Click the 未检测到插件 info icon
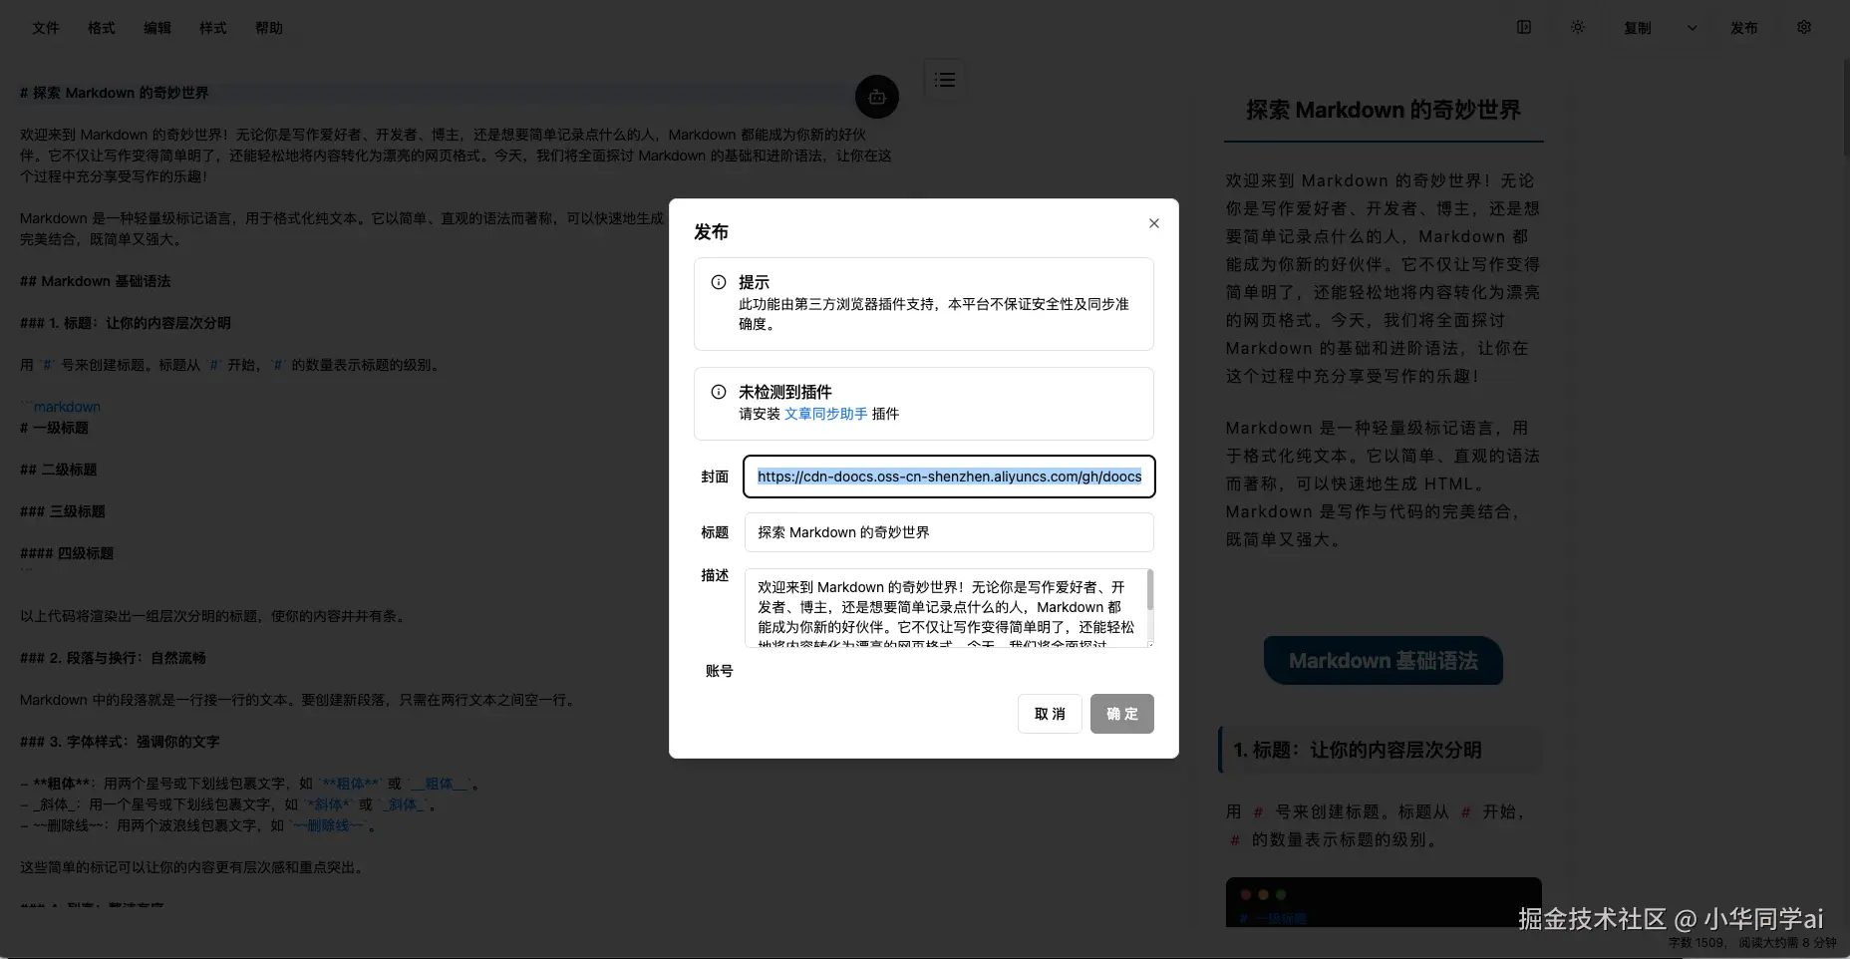Screen dimensions: 1850x959 tap(719, 393)
